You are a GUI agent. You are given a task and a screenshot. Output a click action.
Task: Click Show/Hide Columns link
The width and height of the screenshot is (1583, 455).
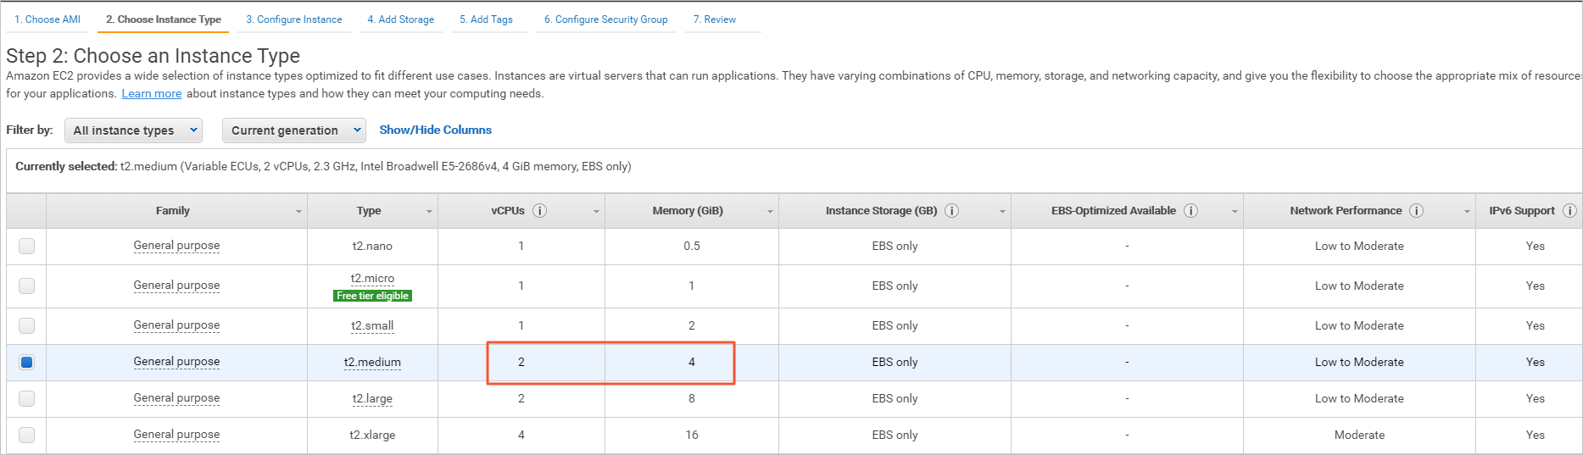pos(435,130)
